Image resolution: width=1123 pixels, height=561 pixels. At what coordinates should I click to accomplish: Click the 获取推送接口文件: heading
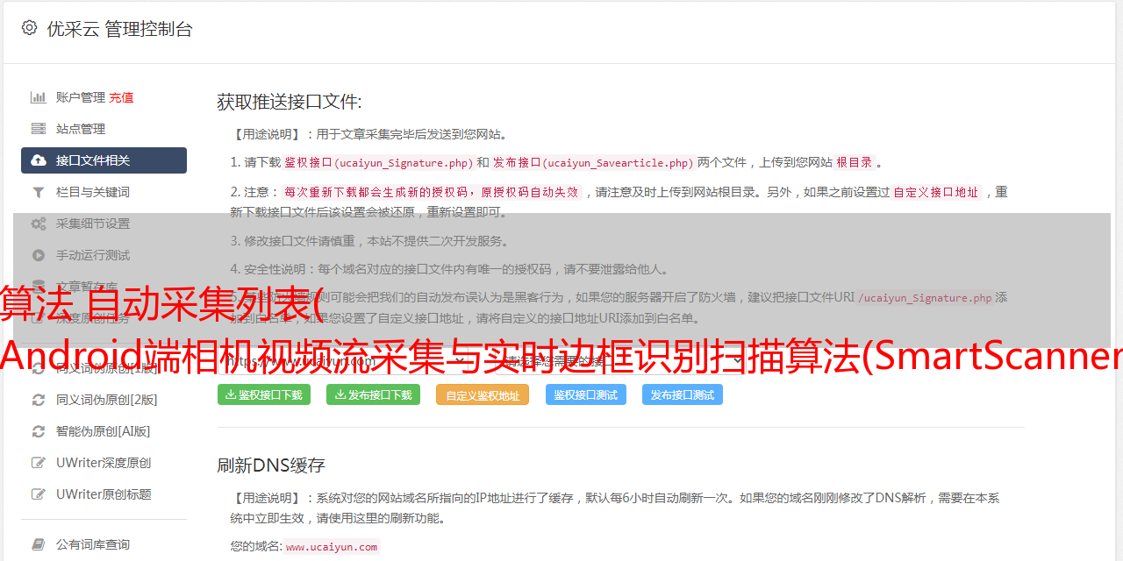(x=290, y=102)
